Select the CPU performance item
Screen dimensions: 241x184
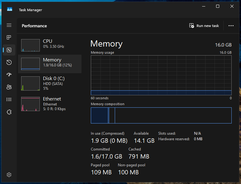tap(50, 45)
